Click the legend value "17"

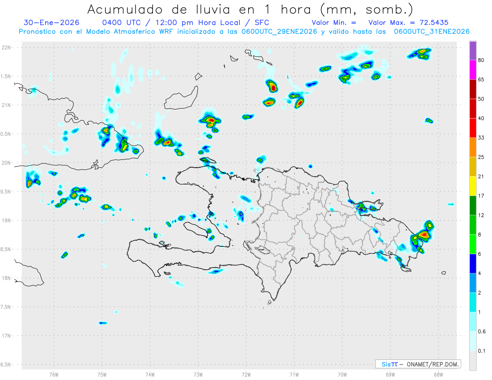pyautogui.click(x=481, y=196)
